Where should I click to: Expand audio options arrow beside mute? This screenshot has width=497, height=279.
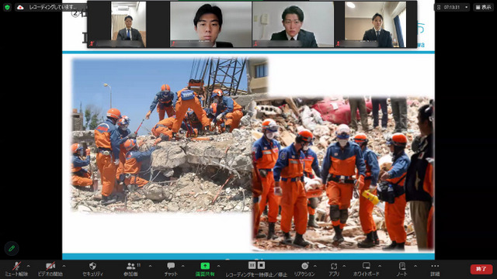(x=28, y=266)
